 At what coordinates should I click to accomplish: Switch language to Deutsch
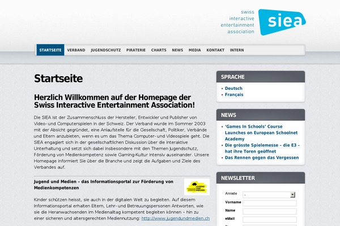[x=233, y=88]
